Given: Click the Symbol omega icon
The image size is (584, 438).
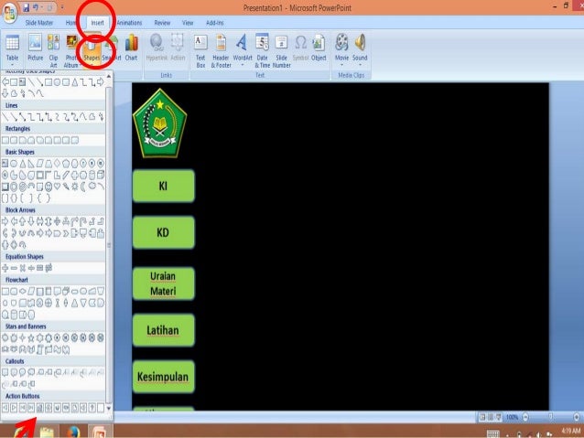Looking at the screenshot, I should tap(300, 48).
